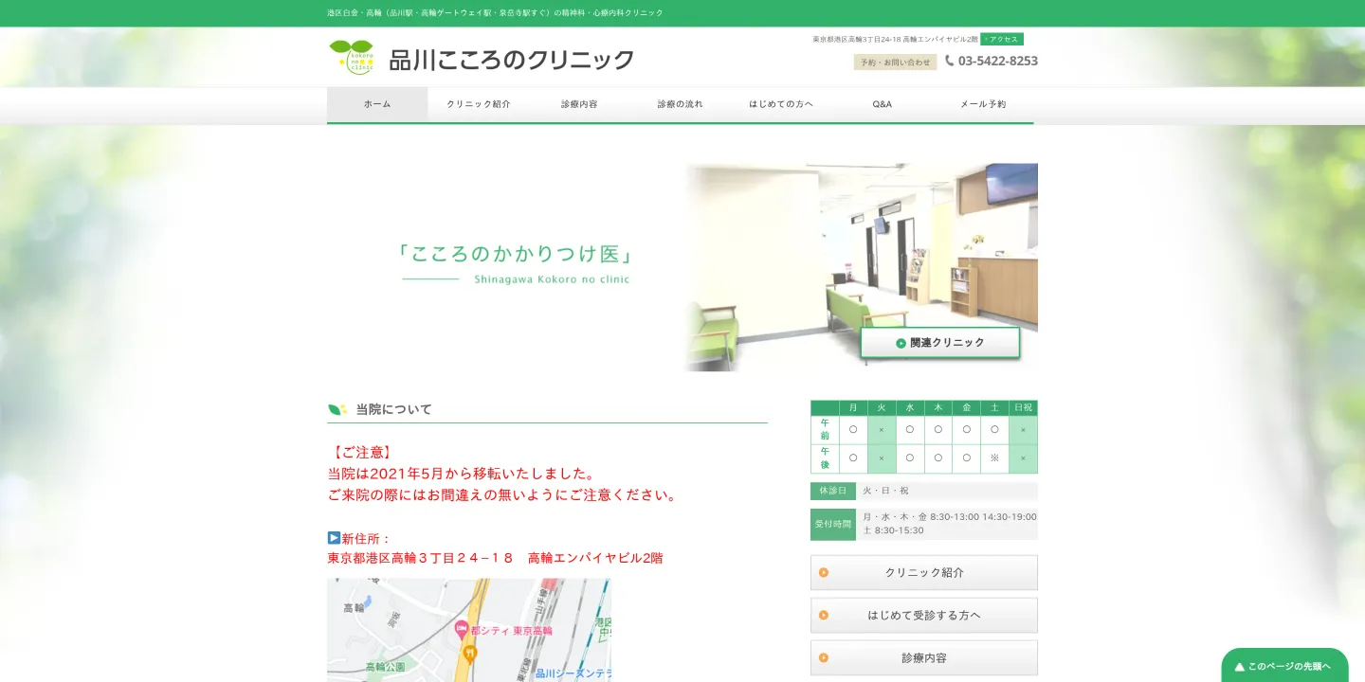This screenshot has width=1365, height=682.
Task: Select the ホーム navigation tab
Action: point(377,104)
